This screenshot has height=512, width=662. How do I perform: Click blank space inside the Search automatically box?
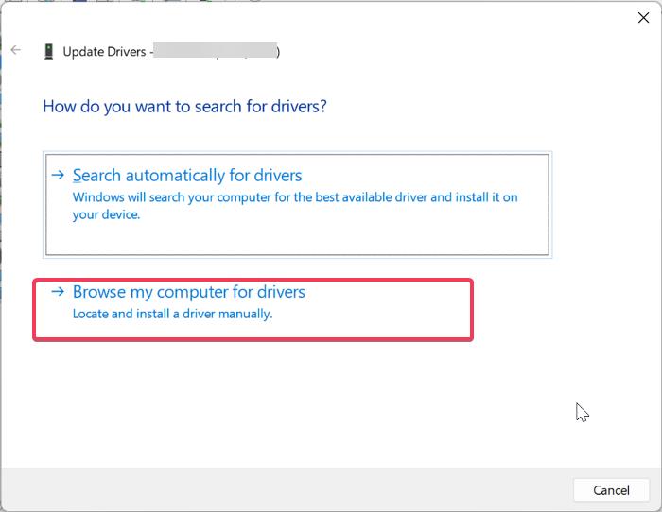(378, 238)
